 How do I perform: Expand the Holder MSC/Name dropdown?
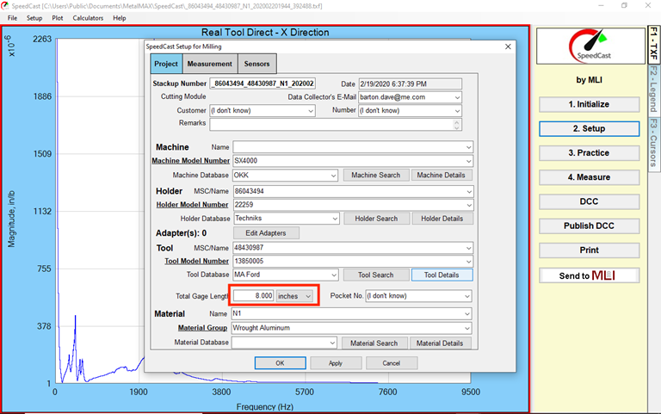[x=469, y=191]
